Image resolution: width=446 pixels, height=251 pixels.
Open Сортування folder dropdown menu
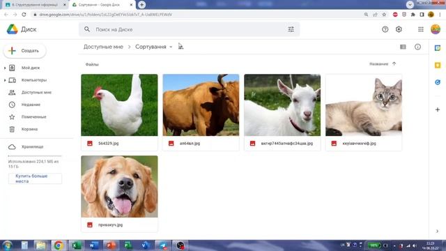171,47
